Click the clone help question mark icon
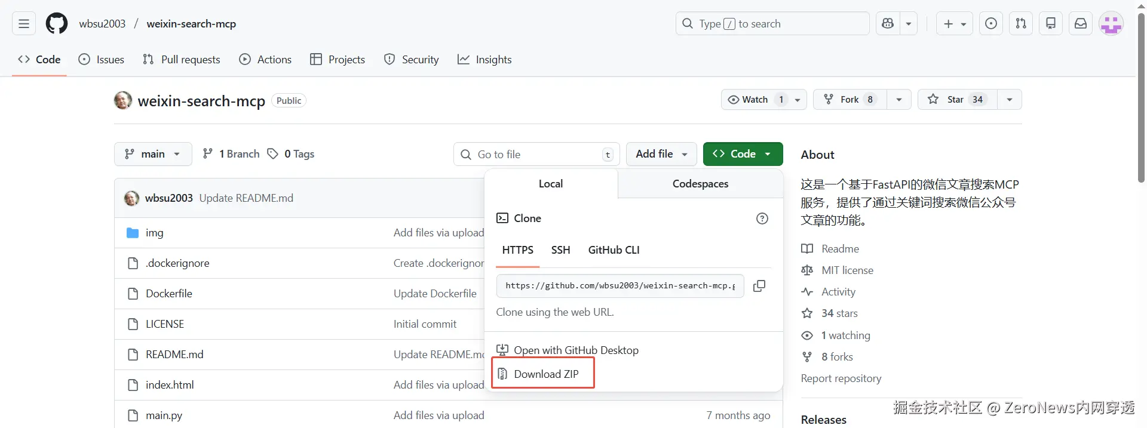 coord(762,218)
